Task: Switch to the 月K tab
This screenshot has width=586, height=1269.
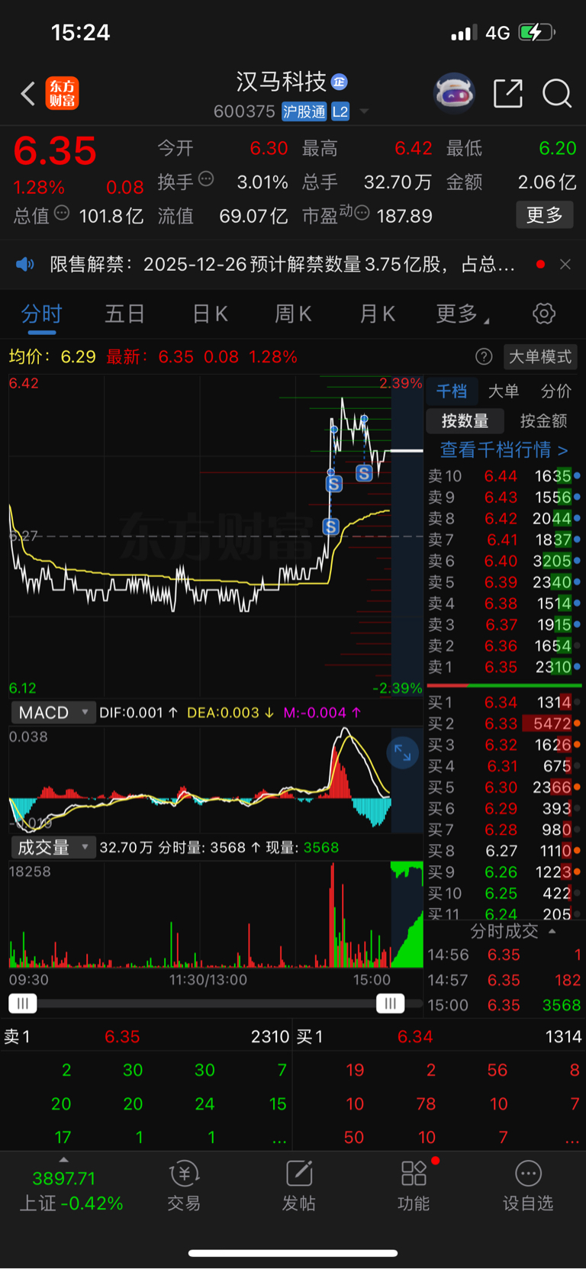Action: click(377, 314)
